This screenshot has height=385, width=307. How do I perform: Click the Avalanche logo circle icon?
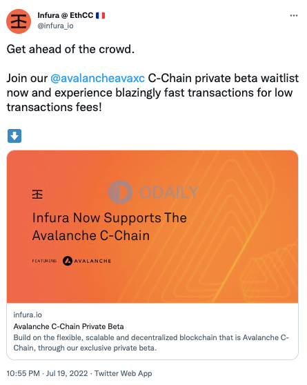(68, 261)
